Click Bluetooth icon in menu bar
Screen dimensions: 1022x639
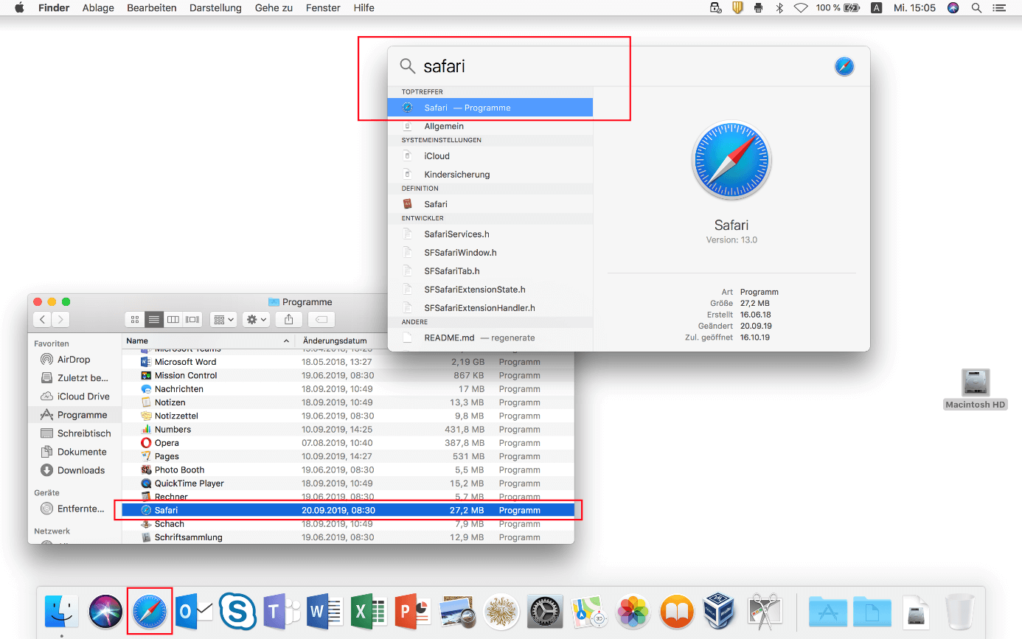point(779,8)
